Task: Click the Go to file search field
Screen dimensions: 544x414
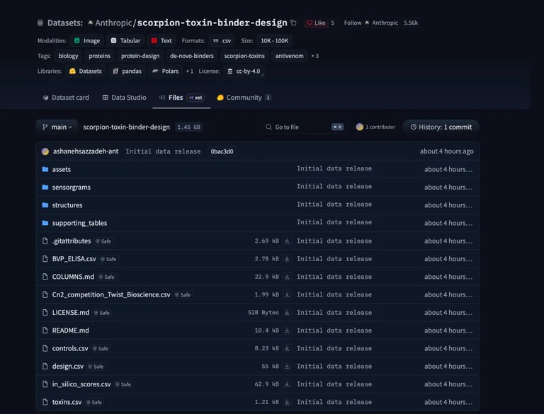Action: (304, 127)
